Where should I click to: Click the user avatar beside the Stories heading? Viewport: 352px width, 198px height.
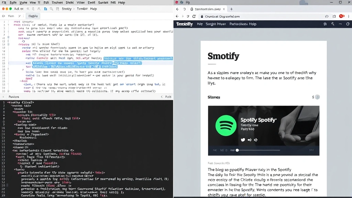[x=317, y=97]
